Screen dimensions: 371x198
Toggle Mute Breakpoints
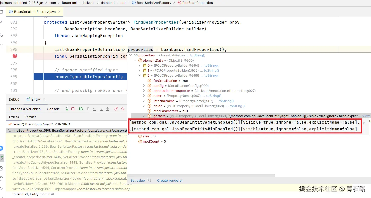click(x=123, y=109)
